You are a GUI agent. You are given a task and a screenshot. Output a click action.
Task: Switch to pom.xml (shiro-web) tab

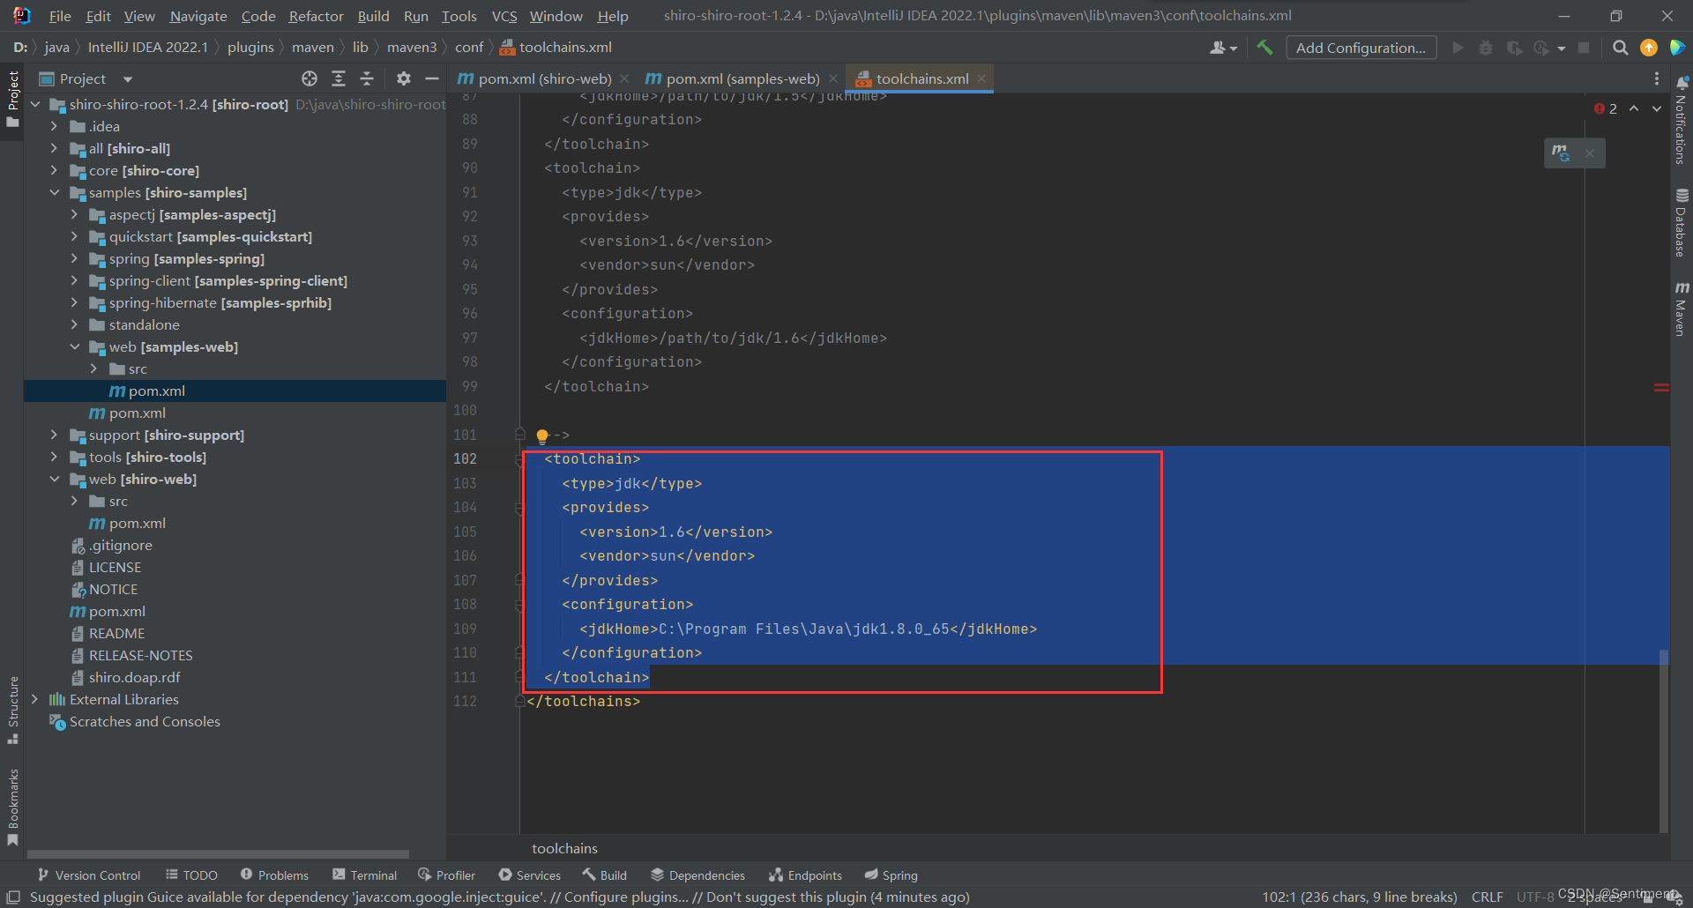[545, 78]
